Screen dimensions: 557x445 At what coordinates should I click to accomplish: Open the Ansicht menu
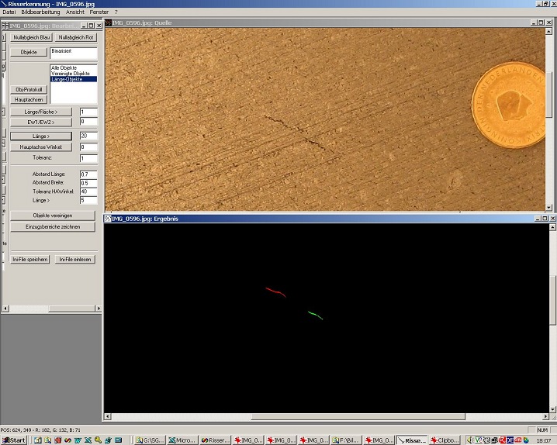pos(75,12)
